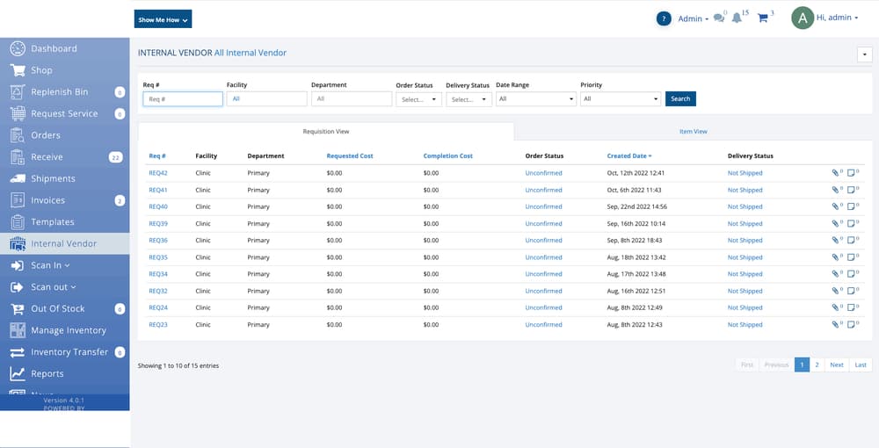
Task: Click Not Shipped status for REQ23
Action: click(745, 324)
